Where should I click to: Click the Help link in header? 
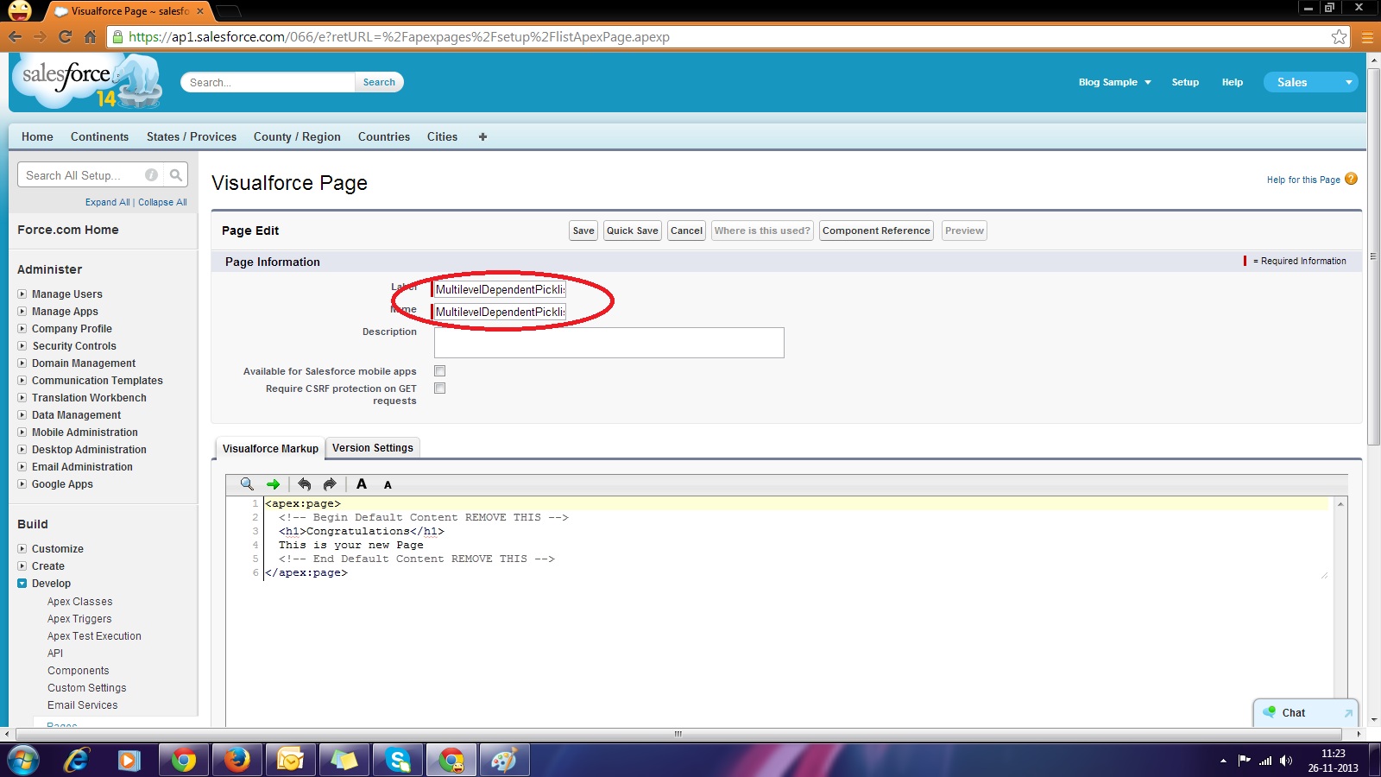coord(1233,82)
